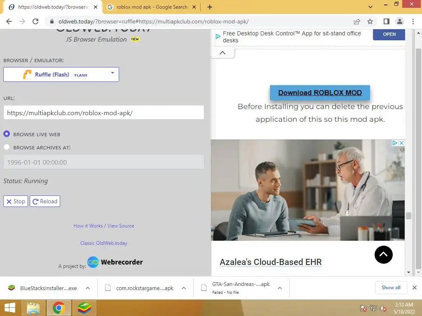Click the Reload button in oldweb panel
This screenshot has width=422, height=316.
pyautogui.click(x=45, y=201)
